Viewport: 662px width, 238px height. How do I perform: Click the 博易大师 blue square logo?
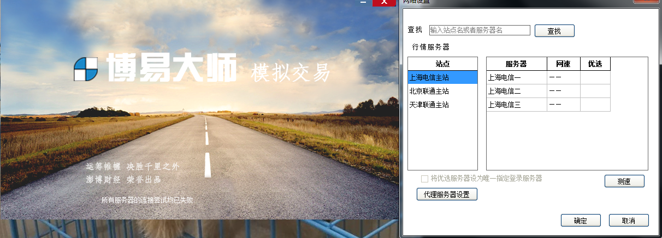click(x=86, y=69)
